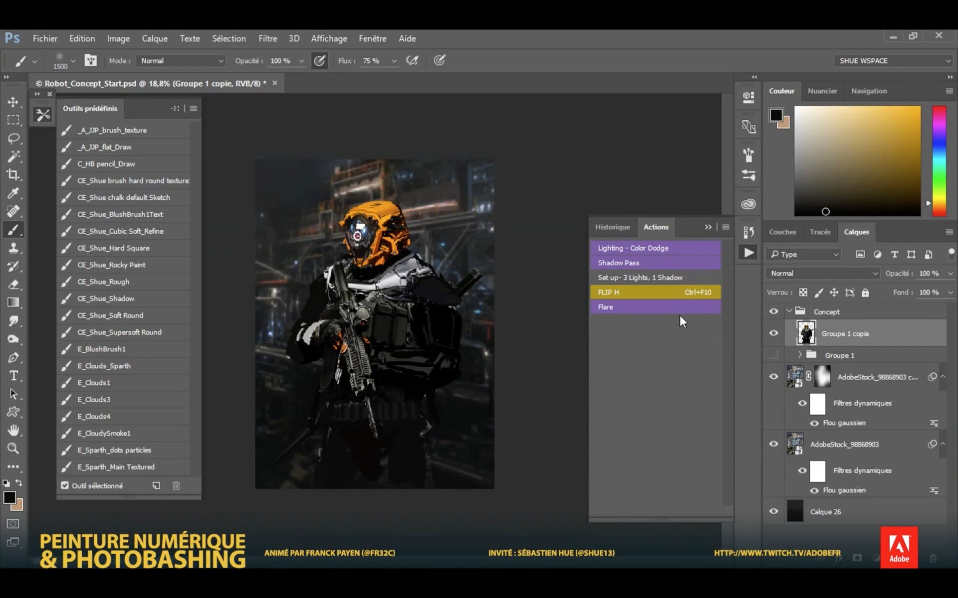Select the Clone Stamp tool
The height and width of the screenshot is (598, 958).
(x=13, y=248)
